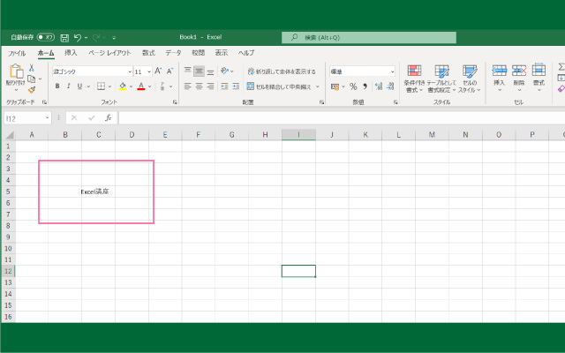The width and height of the screenshot is (565, 353).
Task: Click the insert function fx icon
Action: (108, 118)
